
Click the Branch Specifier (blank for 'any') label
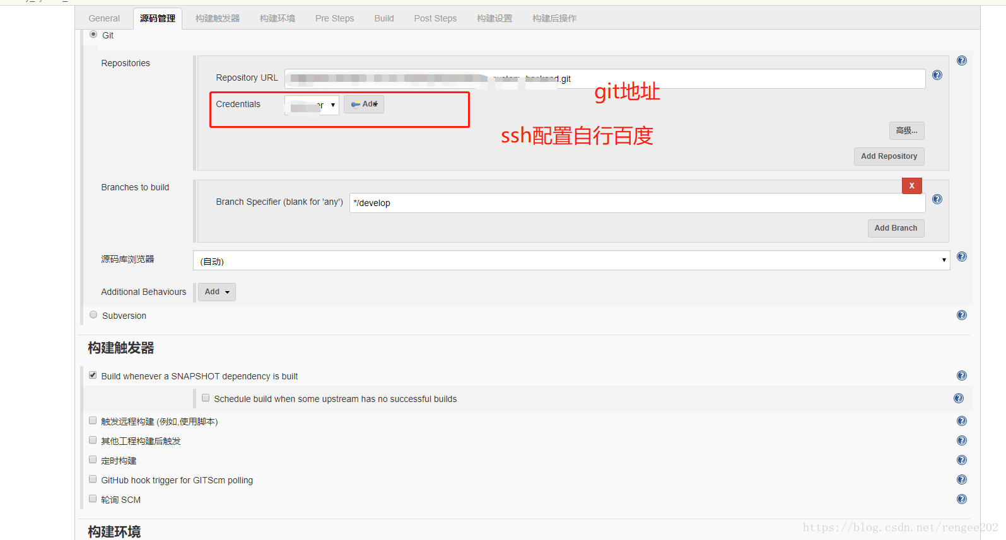(279, 202)
